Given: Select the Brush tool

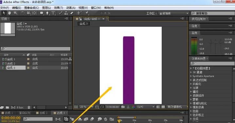Looking at the screenshot, I should (61, 13).
